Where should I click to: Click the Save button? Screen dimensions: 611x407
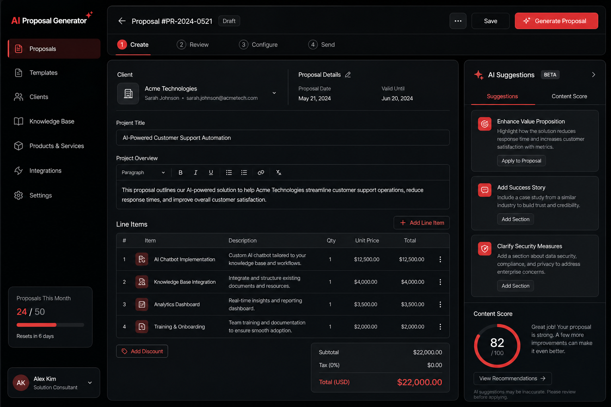[x=490, y=21]
